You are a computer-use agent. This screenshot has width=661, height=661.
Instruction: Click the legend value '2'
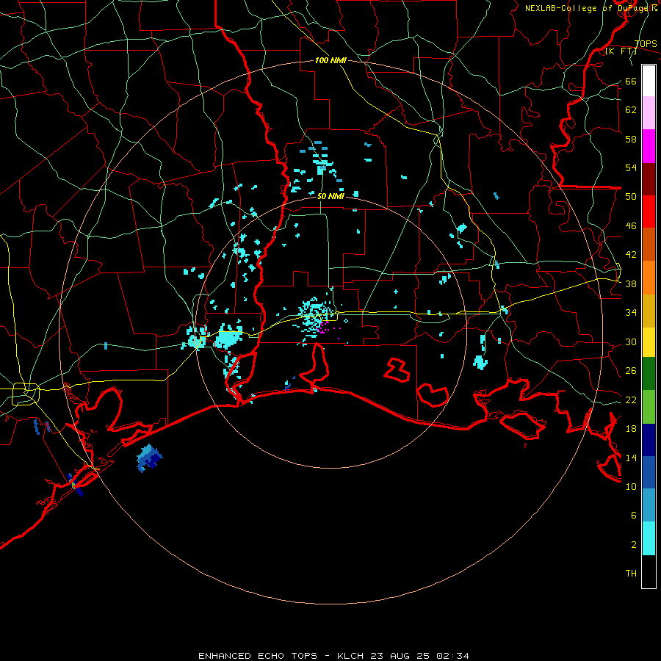pyautogui.click(x=634, y=545)
